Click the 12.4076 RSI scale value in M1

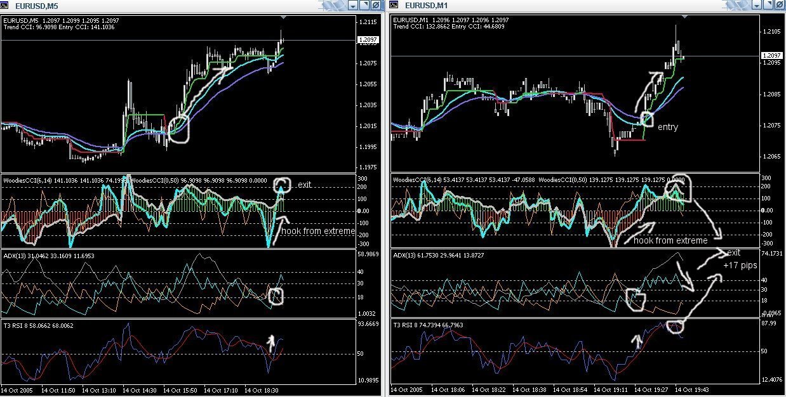(x=771, y=379)
